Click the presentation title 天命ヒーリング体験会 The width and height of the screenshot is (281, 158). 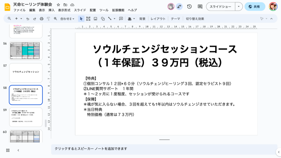33,5
